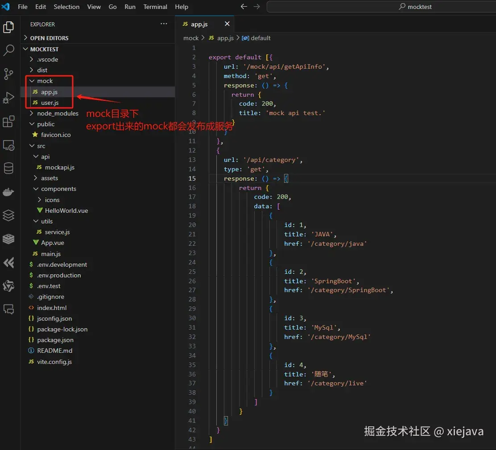This screenshot has width=496, height=450.
Task: Open the Source Control view
Action: [x=8, y=74]
